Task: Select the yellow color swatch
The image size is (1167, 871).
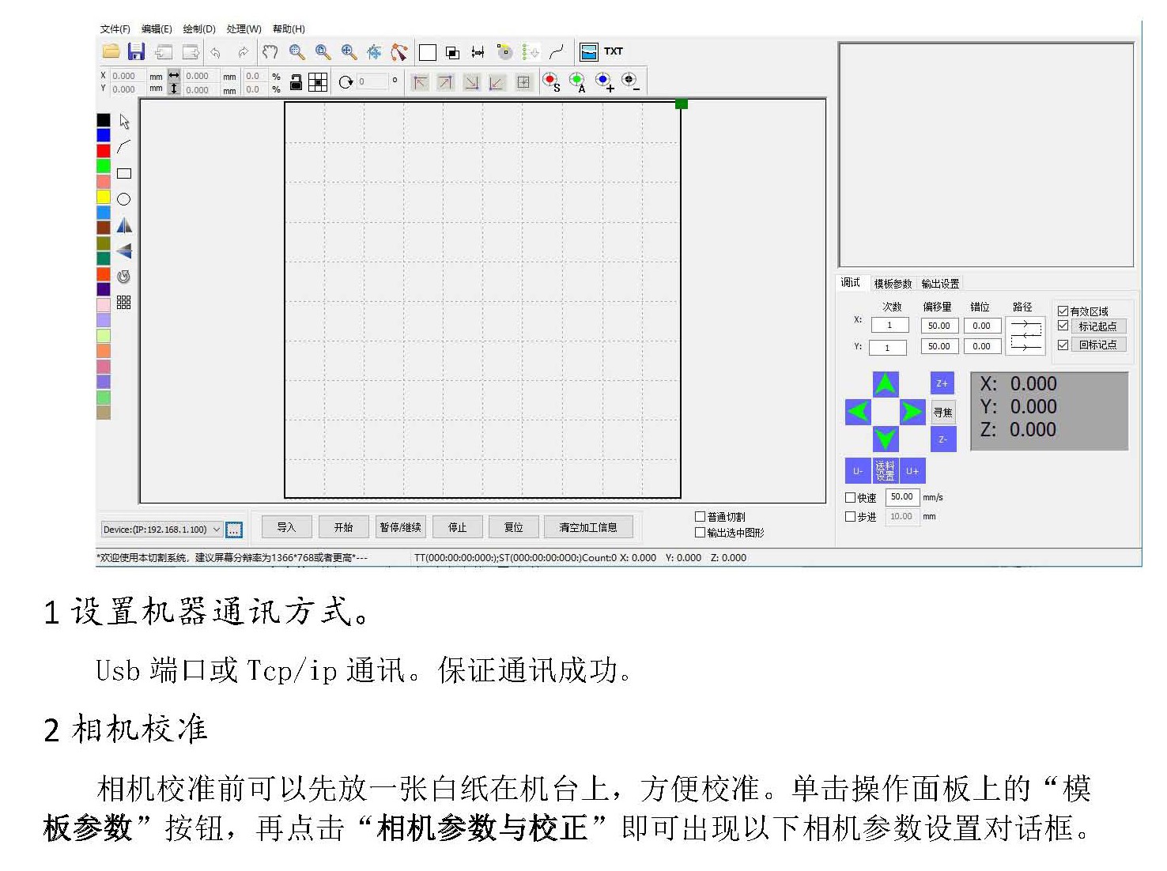Action: (104, 197)
